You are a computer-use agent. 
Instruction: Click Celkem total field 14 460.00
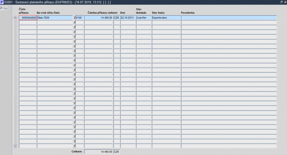coord(98,152)
